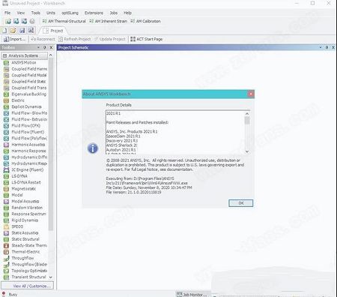Click the Open project folder icon

[13, 31]
